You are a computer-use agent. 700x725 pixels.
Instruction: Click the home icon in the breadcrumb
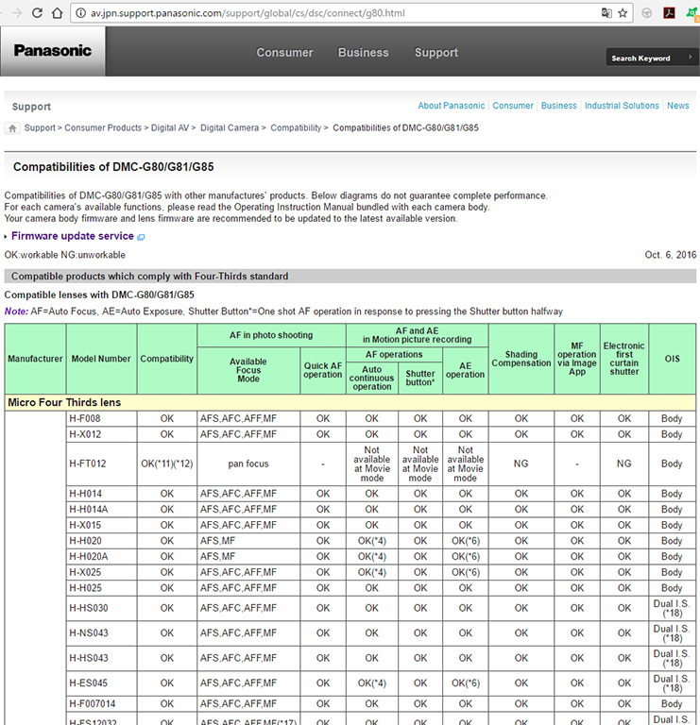13,128
